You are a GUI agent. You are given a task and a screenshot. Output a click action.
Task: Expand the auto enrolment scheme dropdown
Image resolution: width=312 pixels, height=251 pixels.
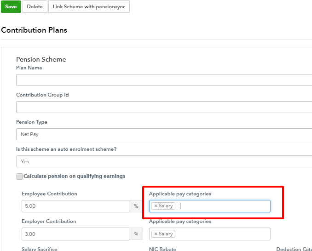(164, 161)
